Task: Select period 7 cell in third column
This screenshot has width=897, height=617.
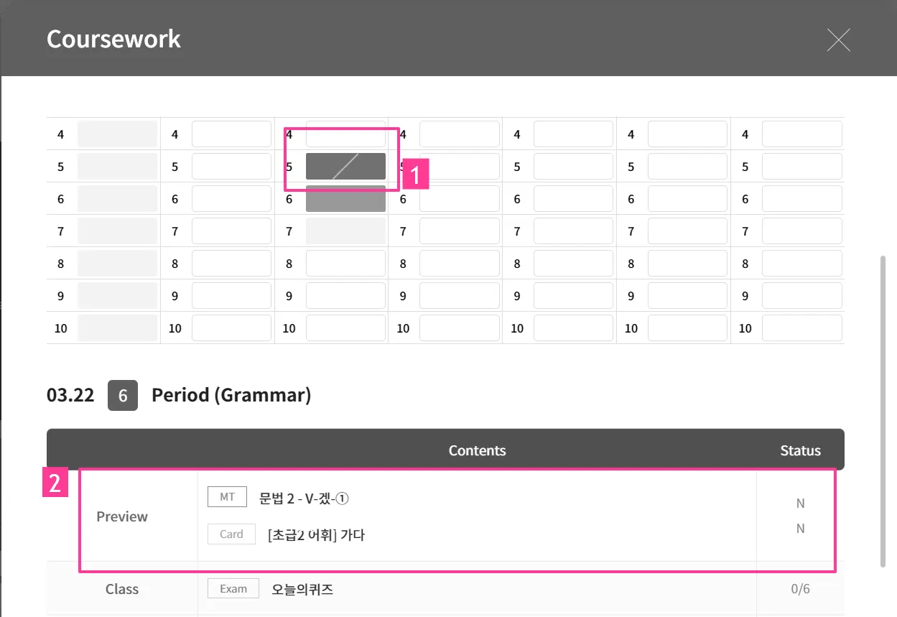Action: coord(345,231)
